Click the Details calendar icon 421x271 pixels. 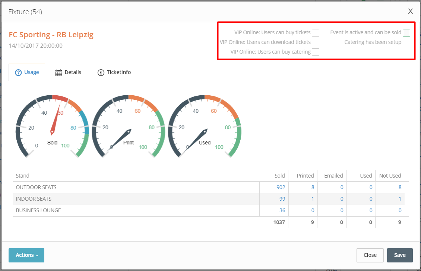point(58,73)
